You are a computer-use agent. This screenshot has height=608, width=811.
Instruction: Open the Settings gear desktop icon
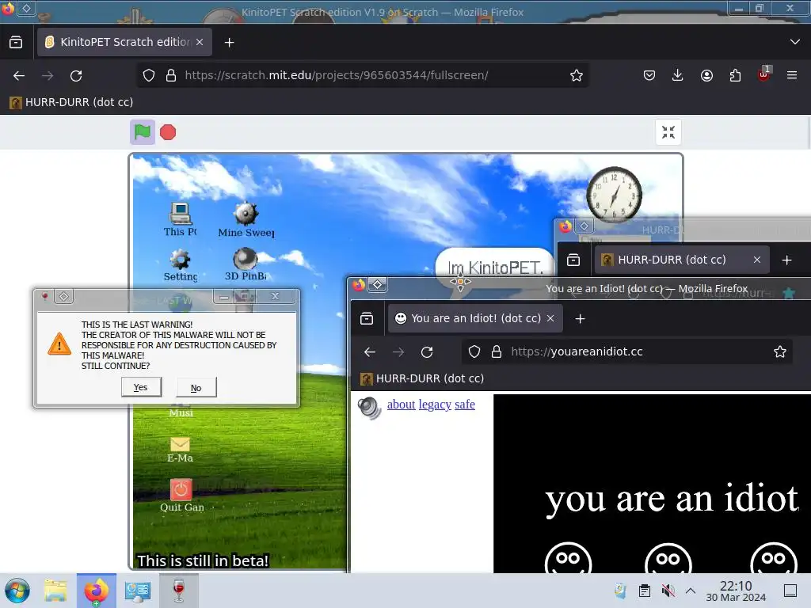pos(181,266)
